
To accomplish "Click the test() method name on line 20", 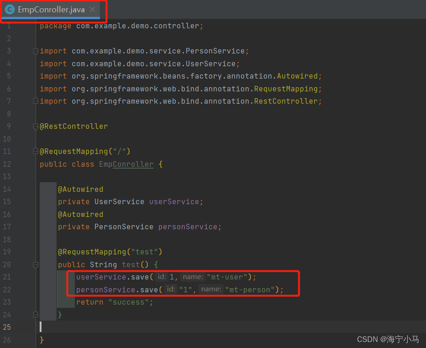I will point(131,264).
